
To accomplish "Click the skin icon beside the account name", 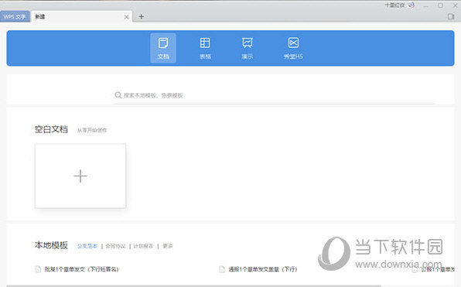I will [x=411, y=5].
